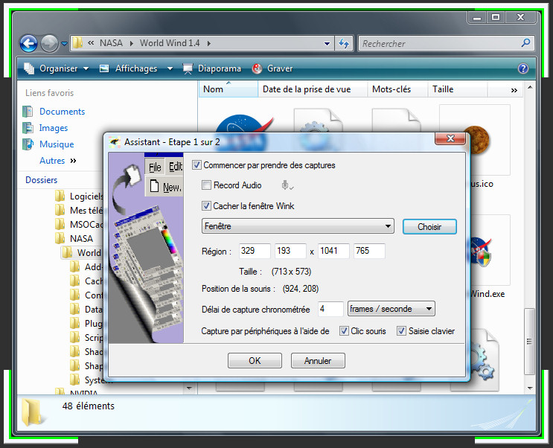
Task: Click the Musique icon in favorites
Action: (28, 144)
